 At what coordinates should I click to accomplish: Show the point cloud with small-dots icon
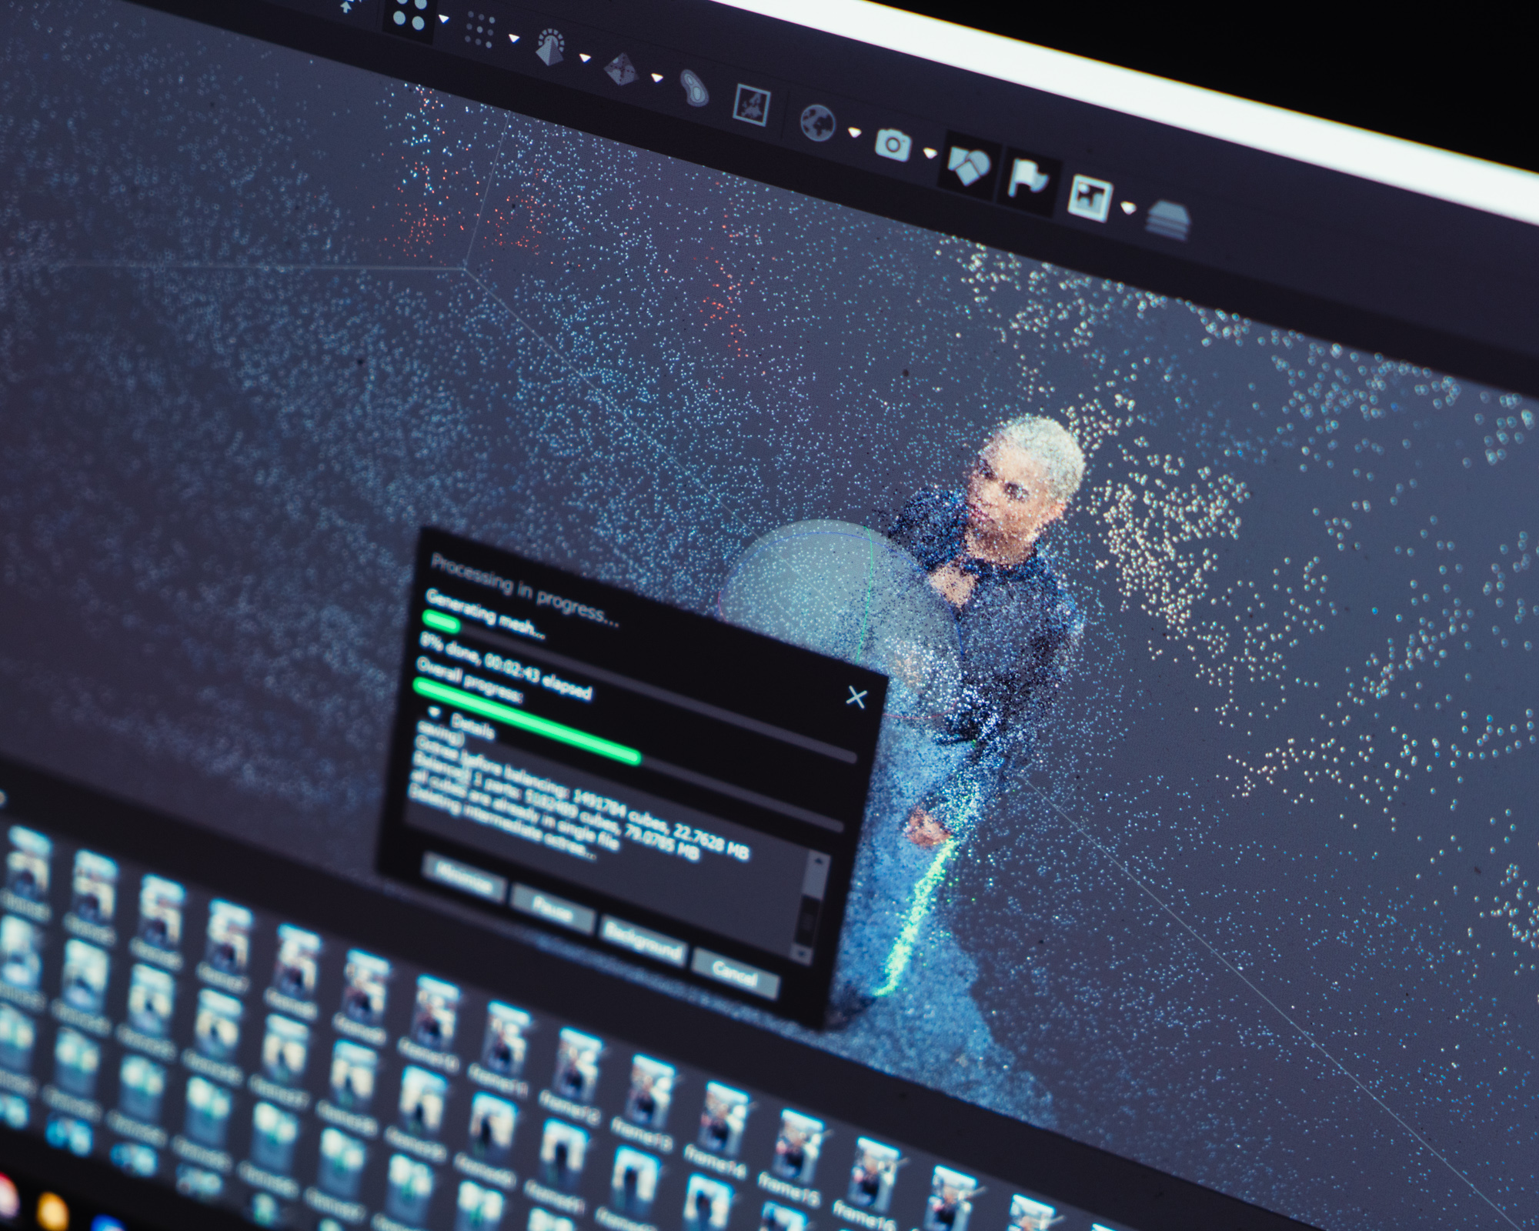[480, 30]
